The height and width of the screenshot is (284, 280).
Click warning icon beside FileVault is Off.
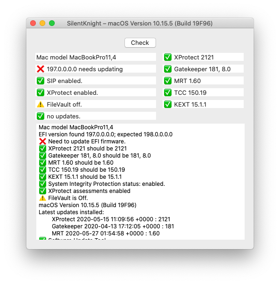(x=42, y=198)
